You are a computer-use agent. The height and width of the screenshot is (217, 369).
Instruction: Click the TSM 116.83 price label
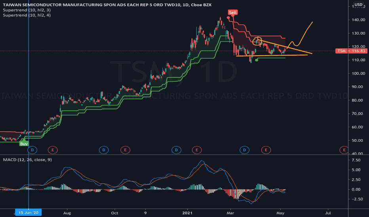(351, 51)
